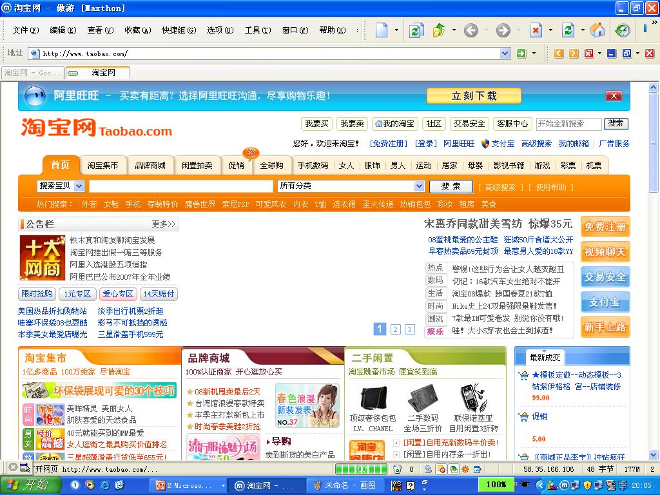This screenshot has width=660, height=495.
Task: Open the 新手上路 side button
Action: tap(605, 327)
